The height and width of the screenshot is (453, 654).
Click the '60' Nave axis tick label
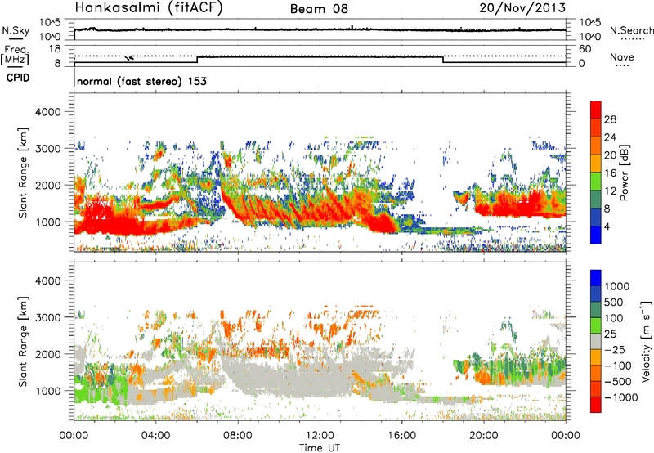pos(585,49)
